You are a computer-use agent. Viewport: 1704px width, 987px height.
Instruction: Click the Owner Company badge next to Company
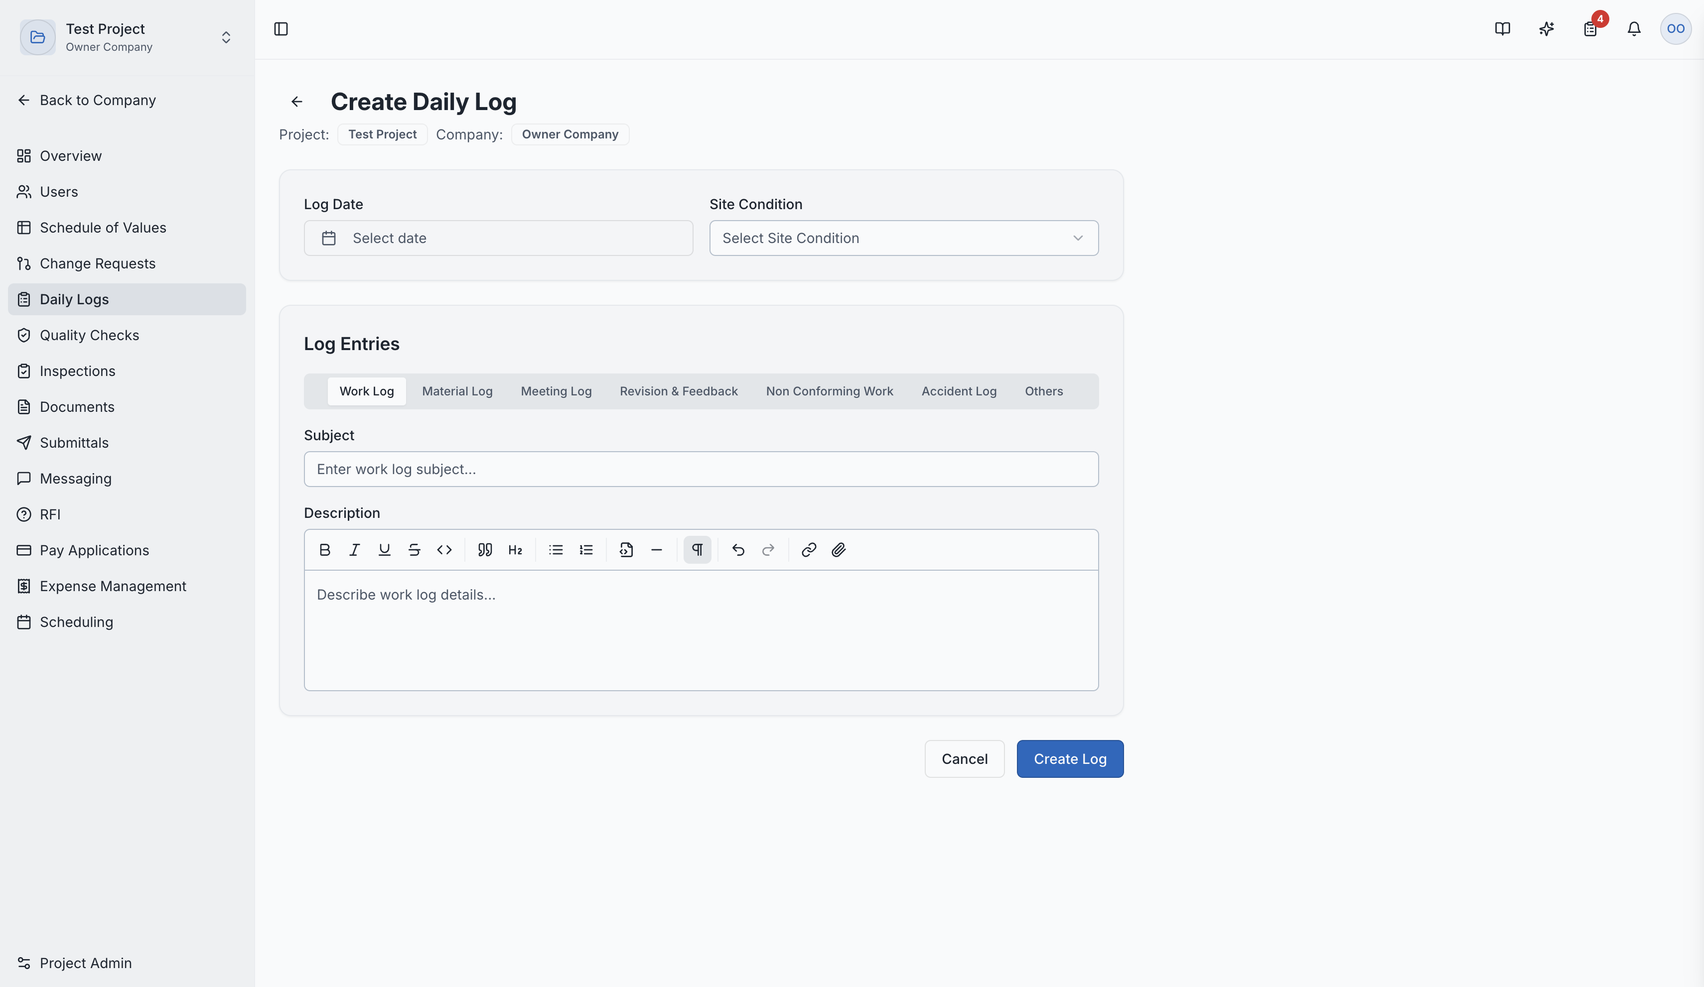(x=569, y=134)
